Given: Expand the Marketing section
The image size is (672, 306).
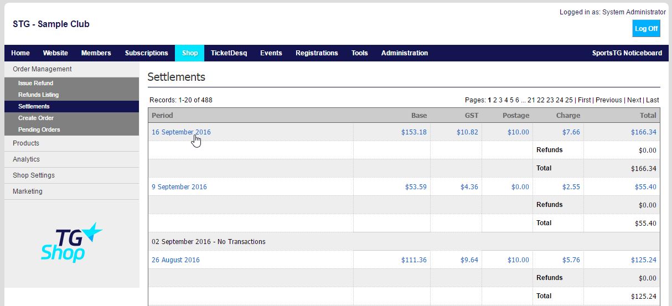Looking at the screenshot, I should pyautogui.click(x=71, y=191).
